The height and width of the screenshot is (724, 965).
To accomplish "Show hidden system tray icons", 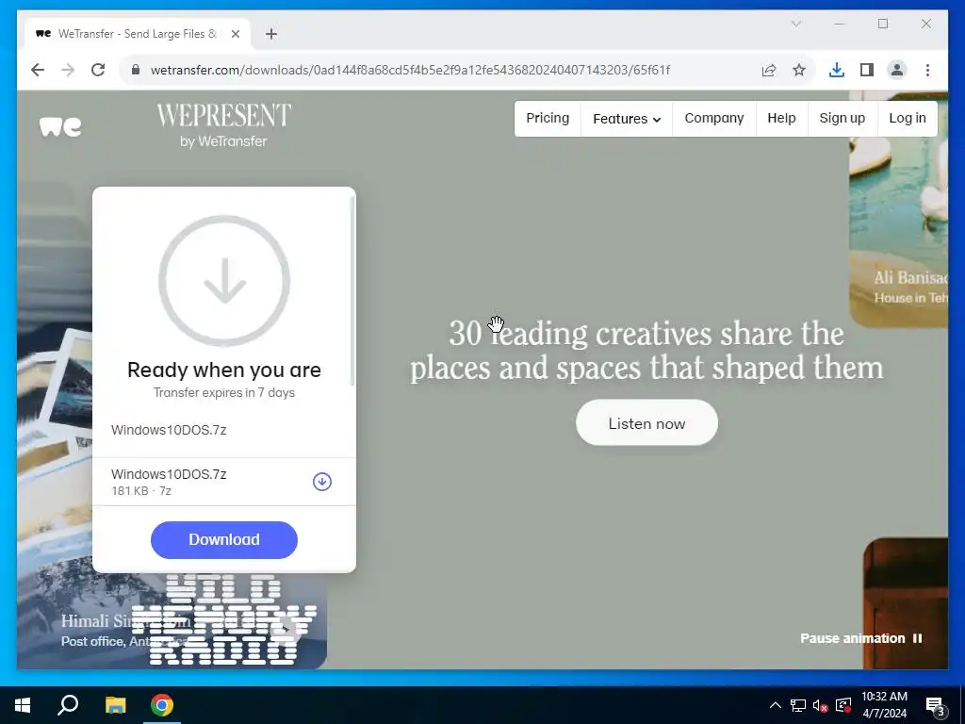I will point(776,705).
